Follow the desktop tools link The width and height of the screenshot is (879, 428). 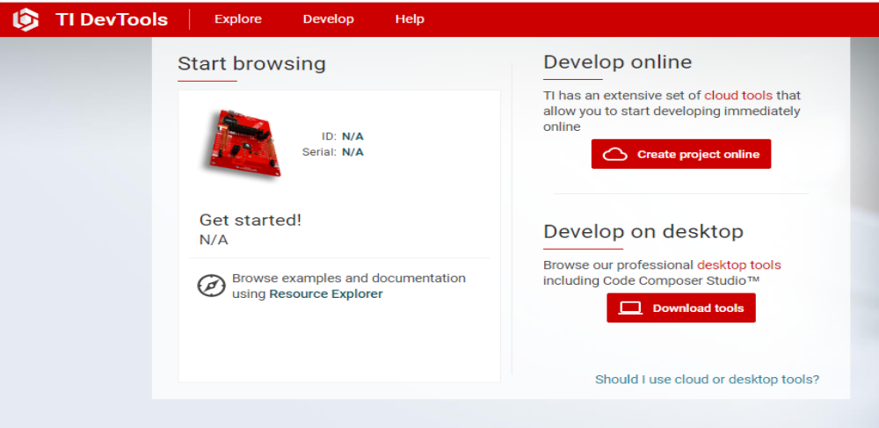click(x=739, y=265)
